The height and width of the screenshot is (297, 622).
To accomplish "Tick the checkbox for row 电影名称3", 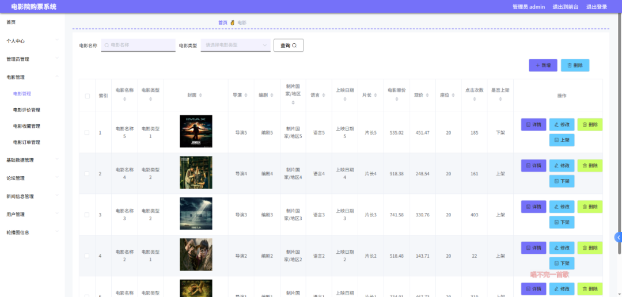I will 88,215.
